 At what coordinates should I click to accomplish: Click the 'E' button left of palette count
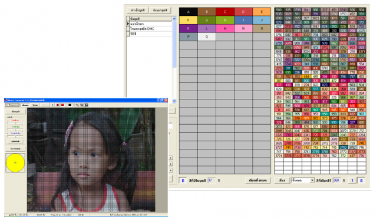pyautogui.click(x=183, y=181)
